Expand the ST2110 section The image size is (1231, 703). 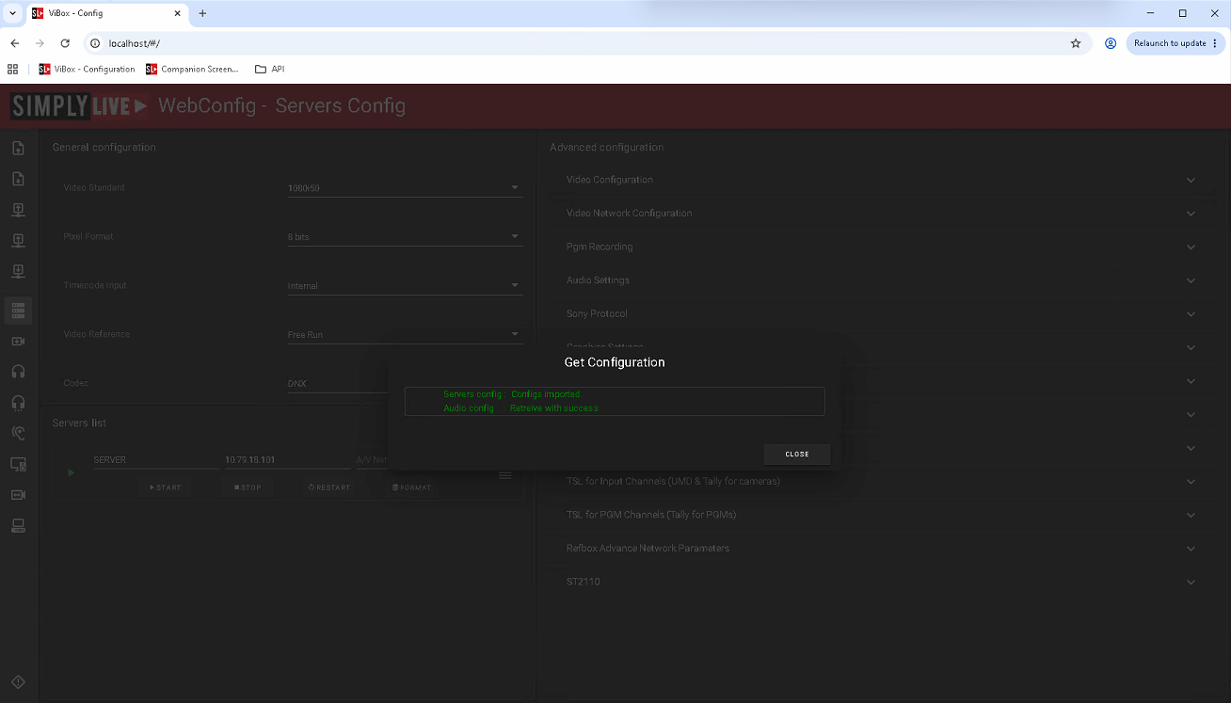tap(882, 582)
